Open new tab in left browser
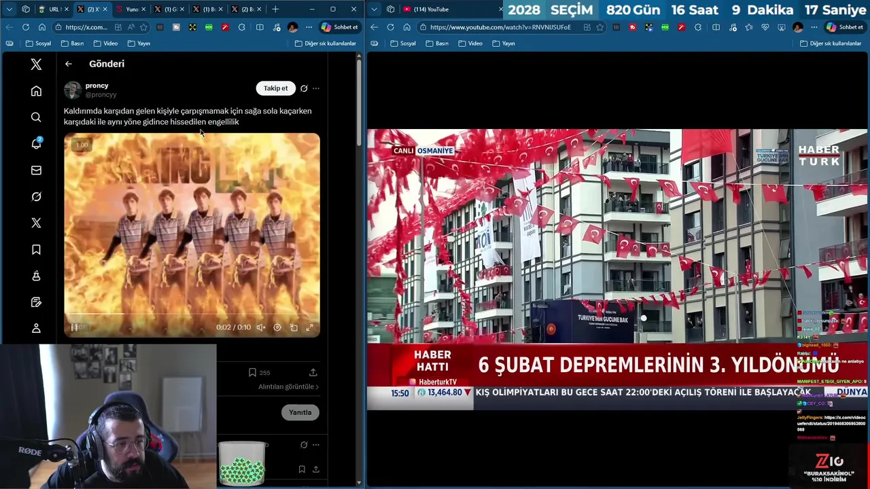 tap(275, 10)
